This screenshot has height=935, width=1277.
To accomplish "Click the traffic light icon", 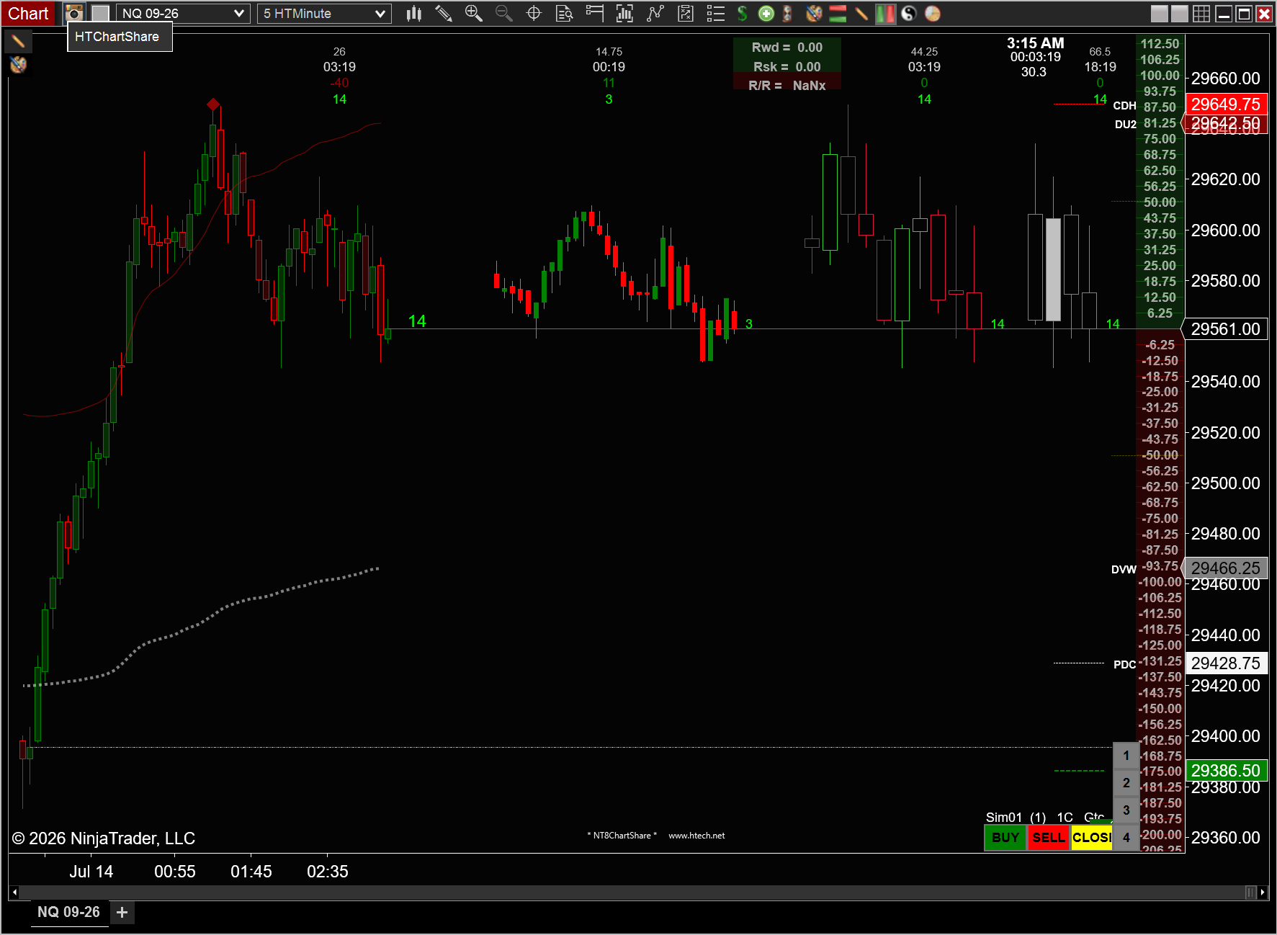I will [x=787, y=13].
